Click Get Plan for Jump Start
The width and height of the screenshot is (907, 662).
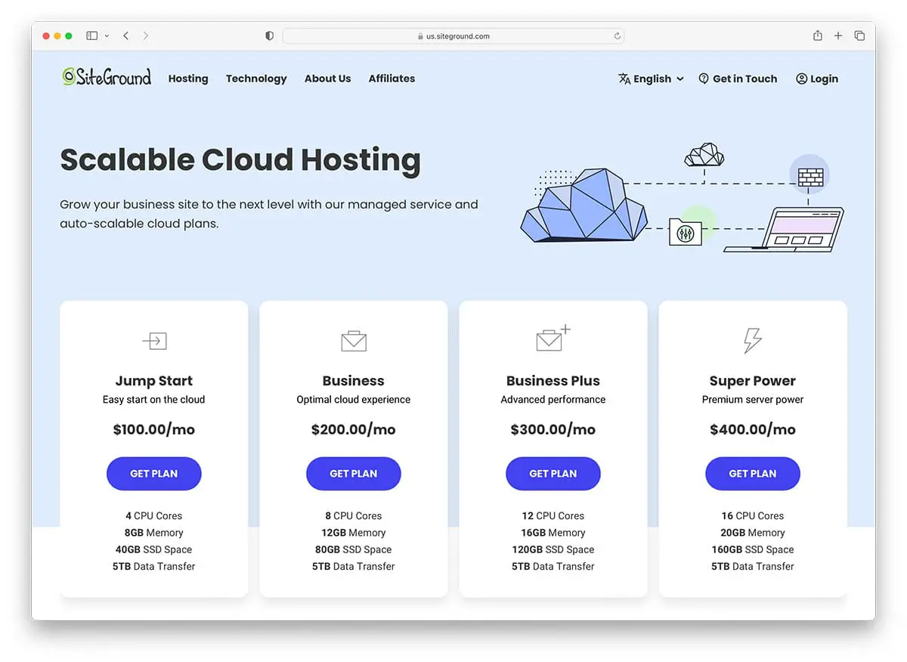pos(154,474)
